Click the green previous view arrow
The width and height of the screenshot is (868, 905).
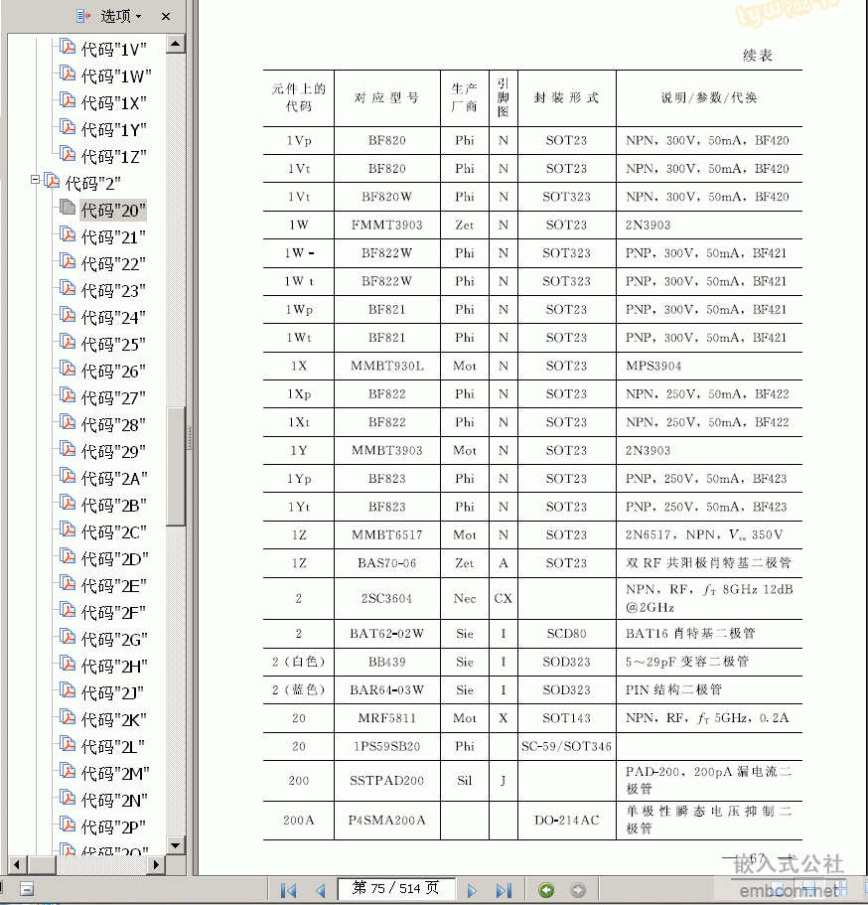tap(546, 890)
